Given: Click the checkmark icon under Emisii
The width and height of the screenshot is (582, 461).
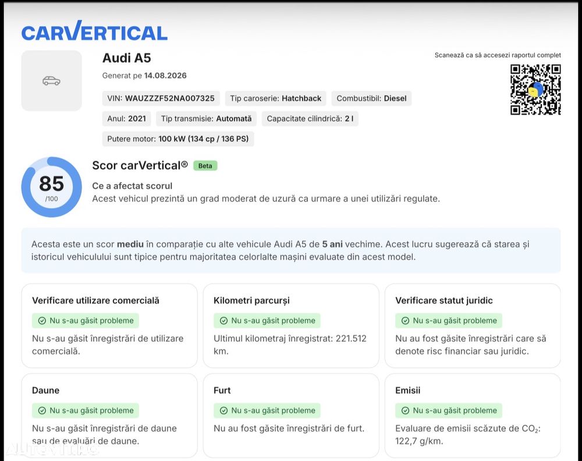Looking at the screenshot, I should point(406,410).
